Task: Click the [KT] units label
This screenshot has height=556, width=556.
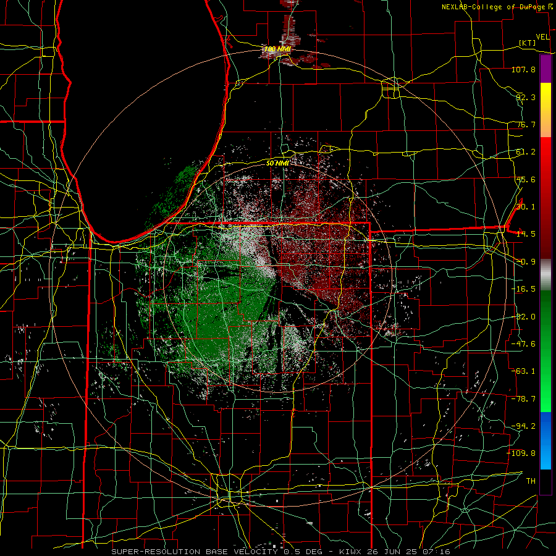Action: pyautogui.click(x=528, y=43)
